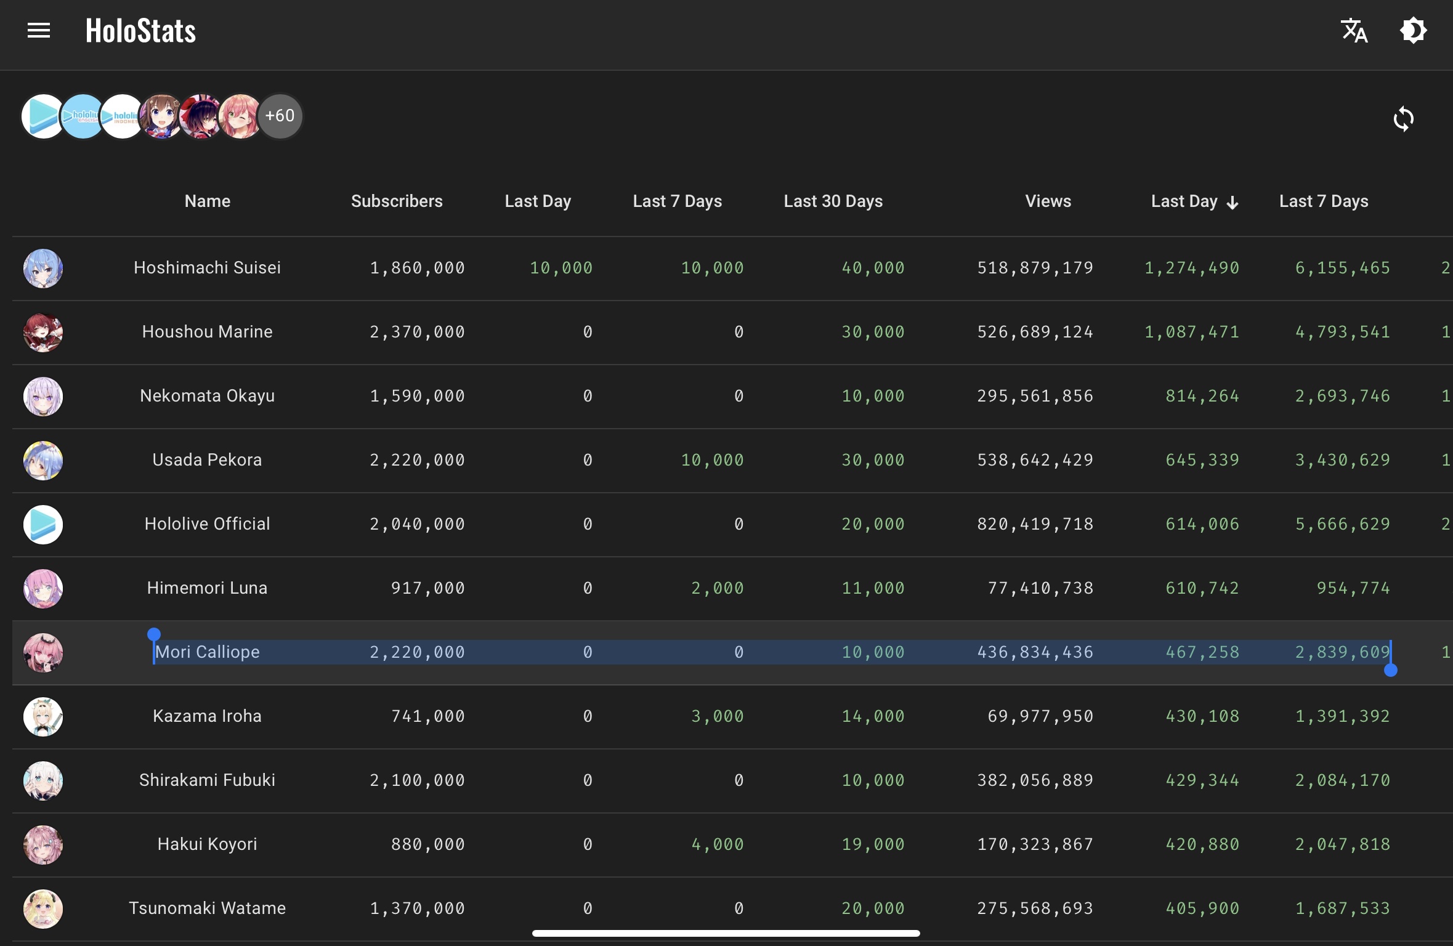Click the refresh sync icon
Viewport: 1453px width, 946px height.
[x=1403, y=119]
